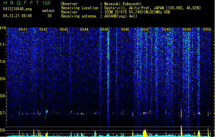Click the date stamp 04.12.21 08:40

pyautogui.click(x=17, y=16)
